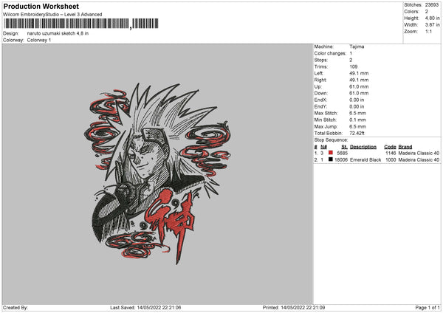
Task: Select stitch count "18006" in stop row 2
Action: point(341,160)
